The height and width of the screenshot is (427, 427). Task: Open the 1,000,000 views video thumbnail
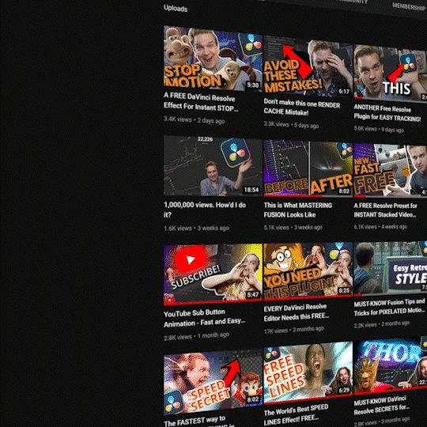(213, 165)
